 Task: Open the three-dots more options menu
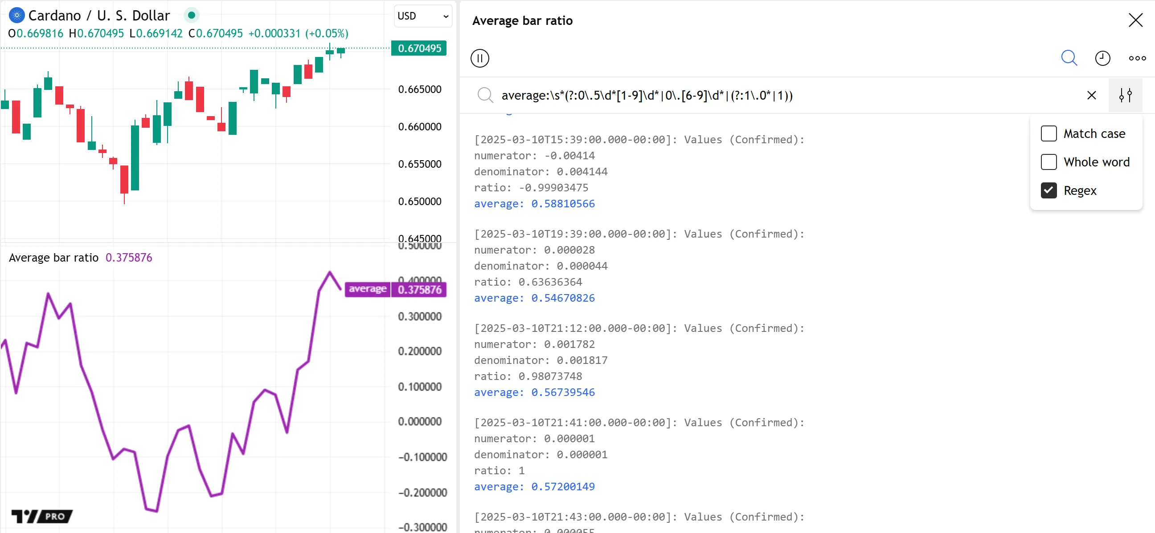pos(1137,58)
